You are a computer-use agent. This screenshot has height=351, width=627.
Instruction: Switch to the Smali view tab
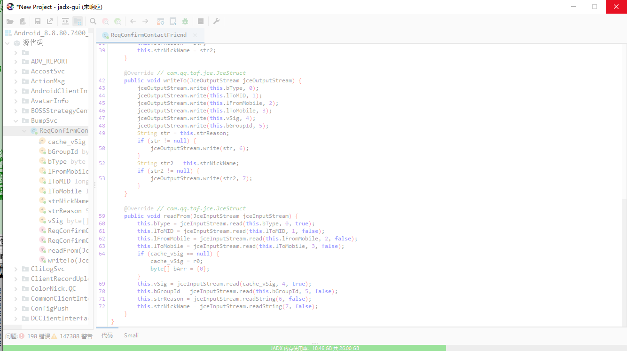point(131,335)
